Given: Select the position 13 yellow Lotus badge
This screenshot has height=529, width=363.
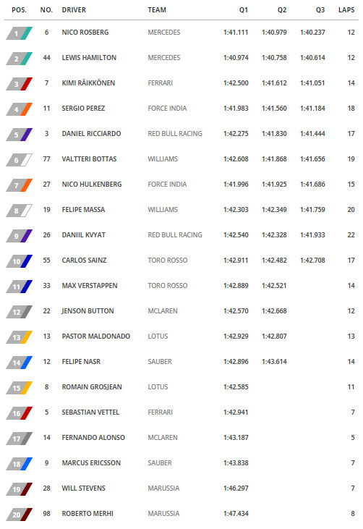Looking at the screenshot, I should [20, 337].
